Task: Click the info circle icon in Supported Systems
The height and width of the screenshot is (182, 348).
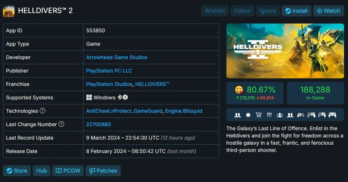Action: [x=125, y=97]
